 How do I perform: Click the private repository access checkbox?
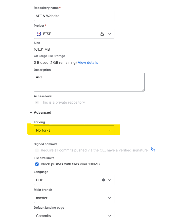tap(37, 102)
